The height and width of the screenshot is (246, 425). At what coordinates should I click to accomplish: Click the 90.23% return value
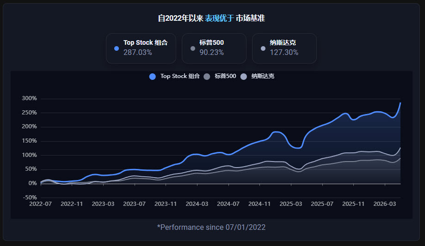point(212,53)
